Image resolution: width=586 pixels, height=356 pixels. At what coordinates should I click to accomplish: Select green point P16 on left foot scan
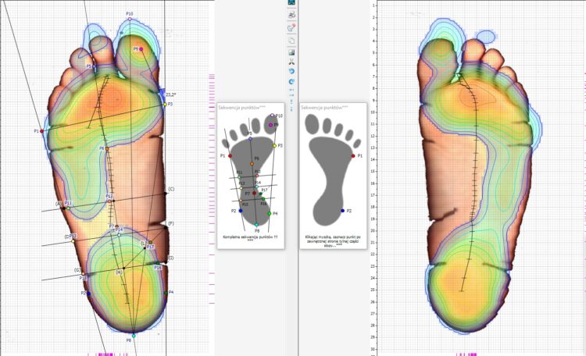point(158,264)
